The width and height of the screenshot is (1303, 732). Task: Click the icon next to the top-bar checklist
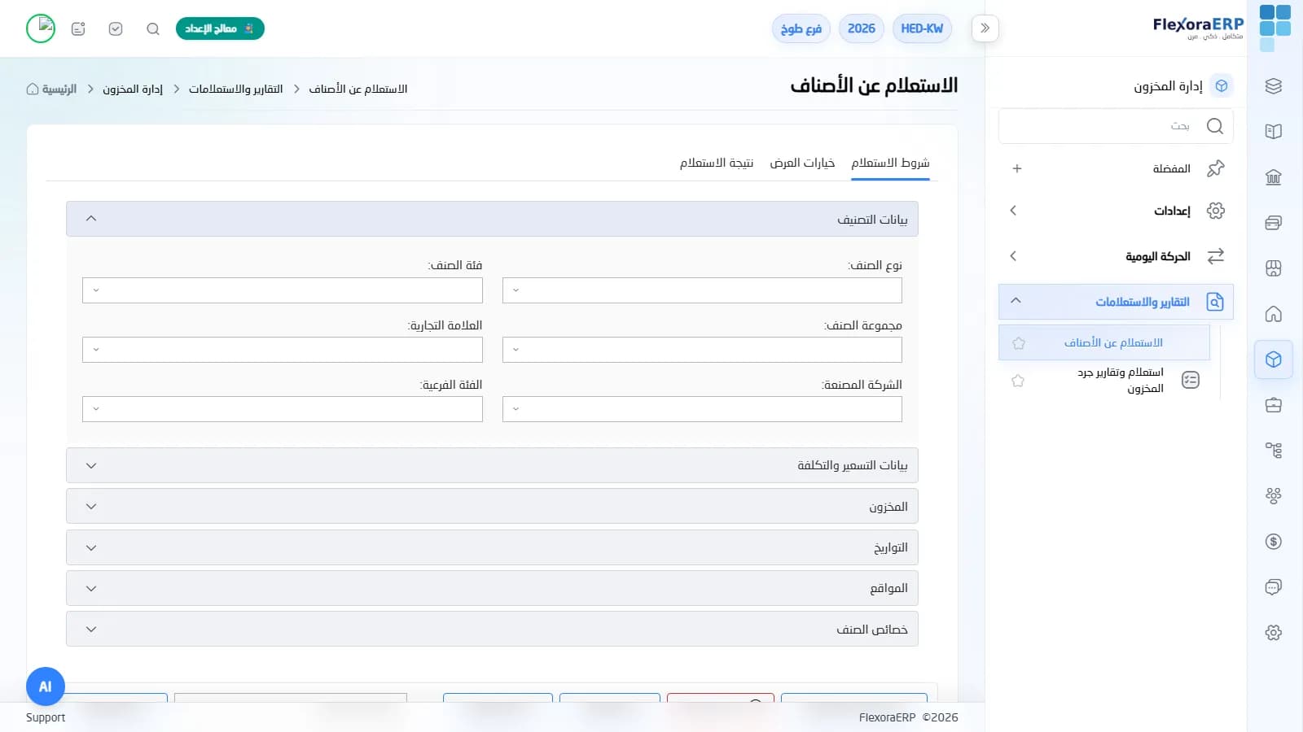click(78, 28)
